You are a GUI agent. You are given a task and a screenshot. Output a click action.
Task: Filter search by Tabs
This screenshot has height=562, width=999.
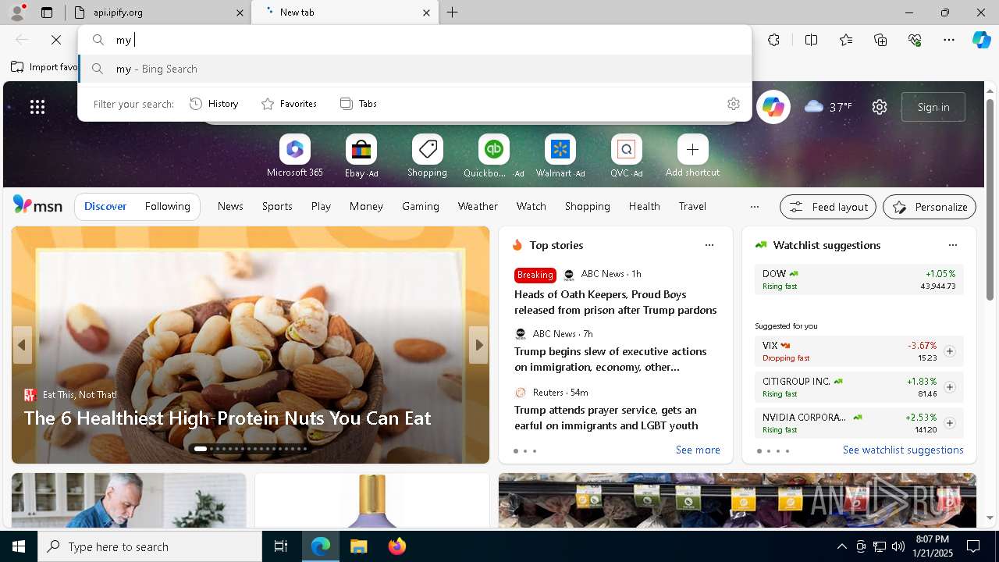(x=358, y=104)
